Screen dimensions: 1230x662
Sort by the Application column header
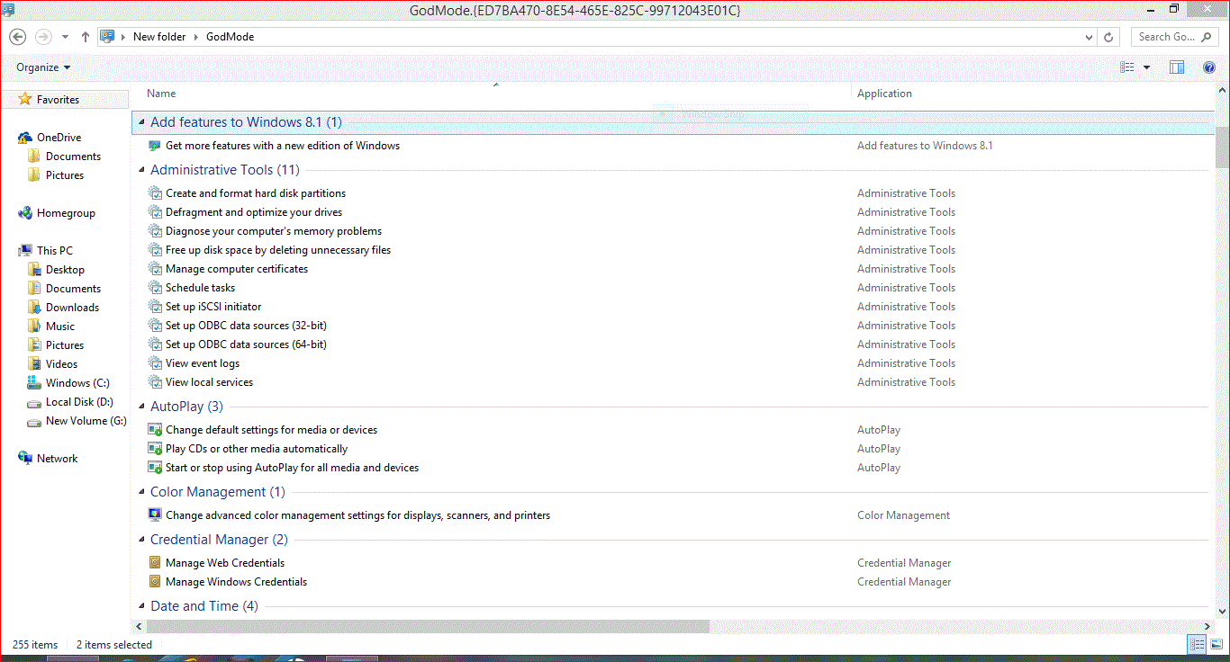[x=884, y=94]
